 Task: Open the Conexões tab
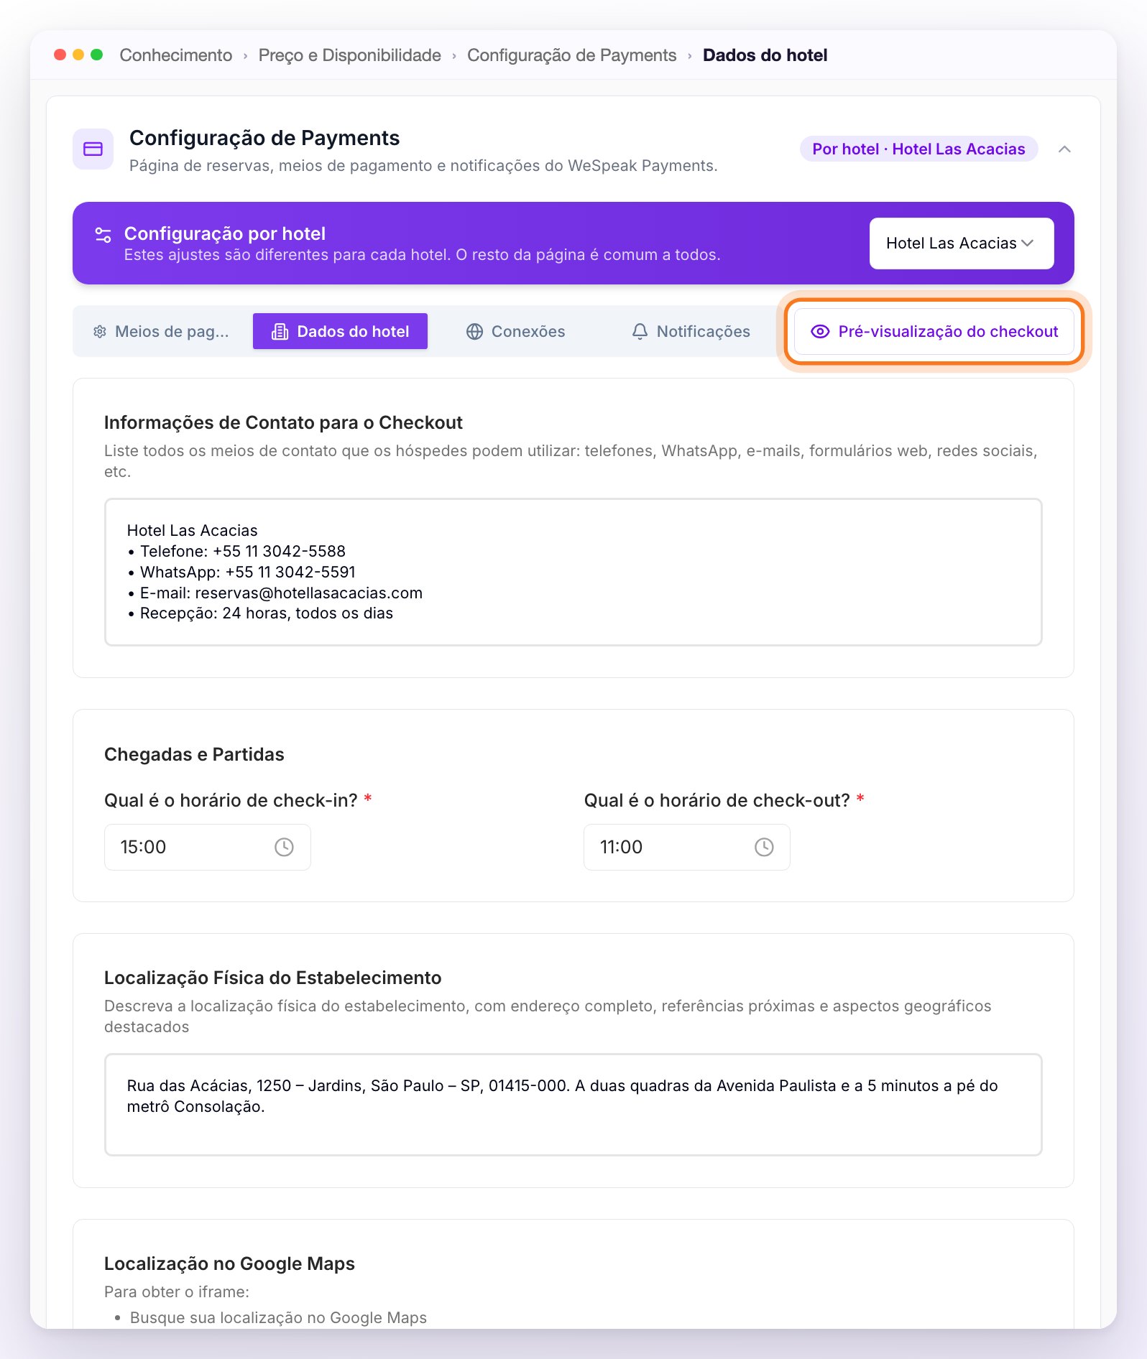516,331
